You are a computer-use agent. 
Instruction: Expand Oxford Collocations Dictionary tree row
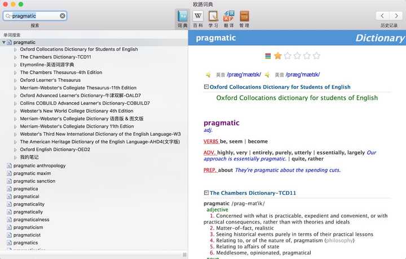click(15, 50)
